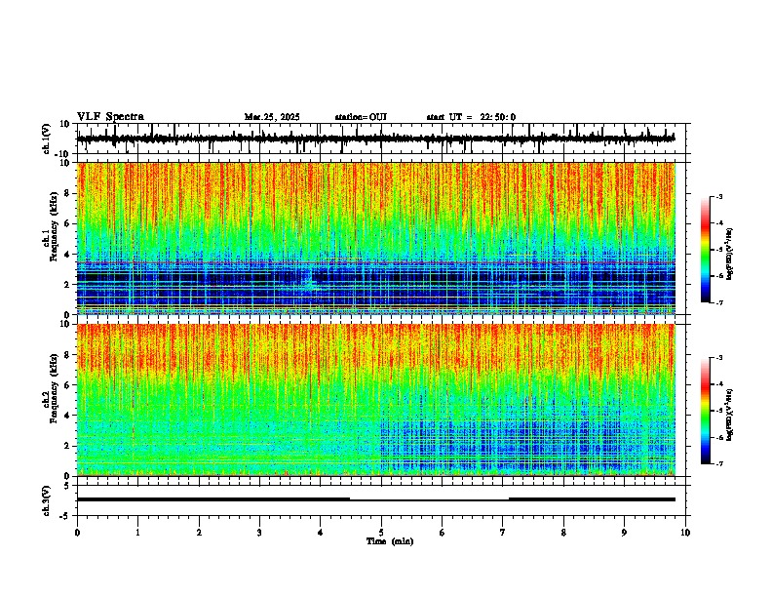
Task: Click the ch.2 colorbar log(PSD) label
Action: 730,415
